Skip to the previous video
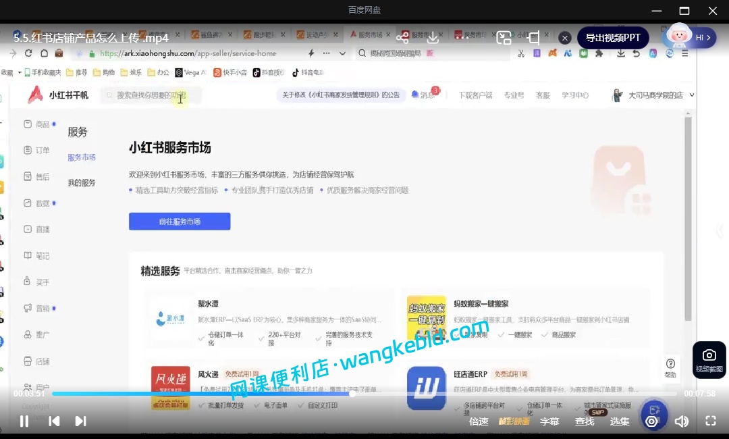Screen dimensions: 729x439 (x=54, y=421)
